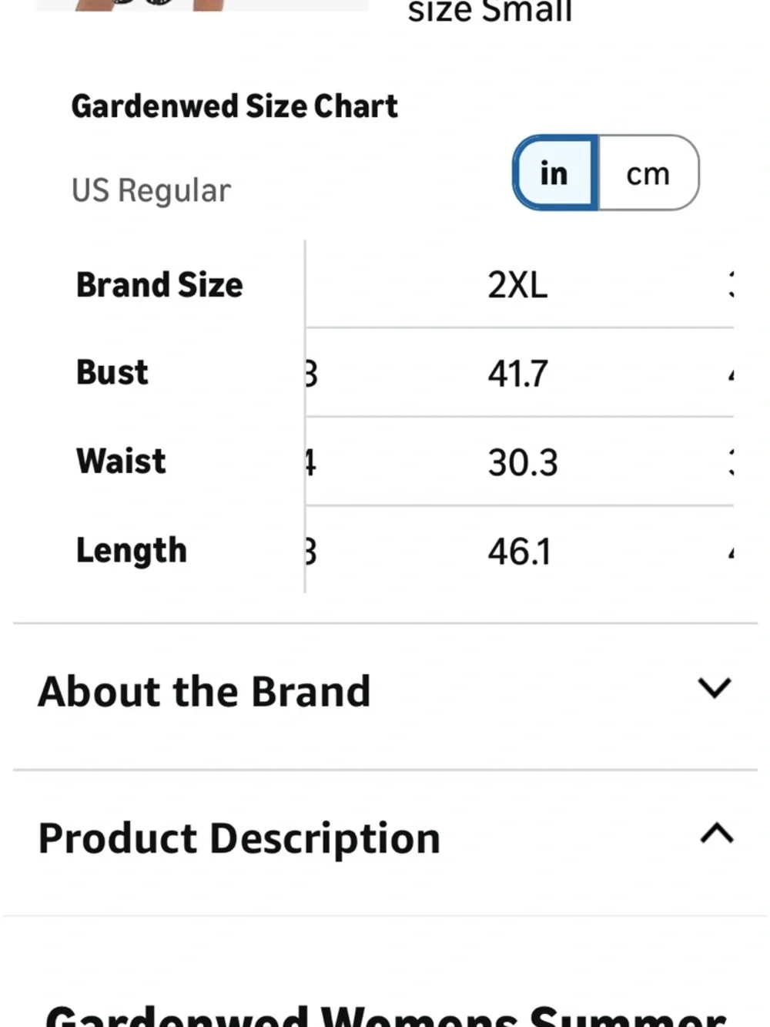The height and width of the screenshot is (1027, 770).
Task: Collapse Product Description chevron arrow
Action: pos(716,834)
